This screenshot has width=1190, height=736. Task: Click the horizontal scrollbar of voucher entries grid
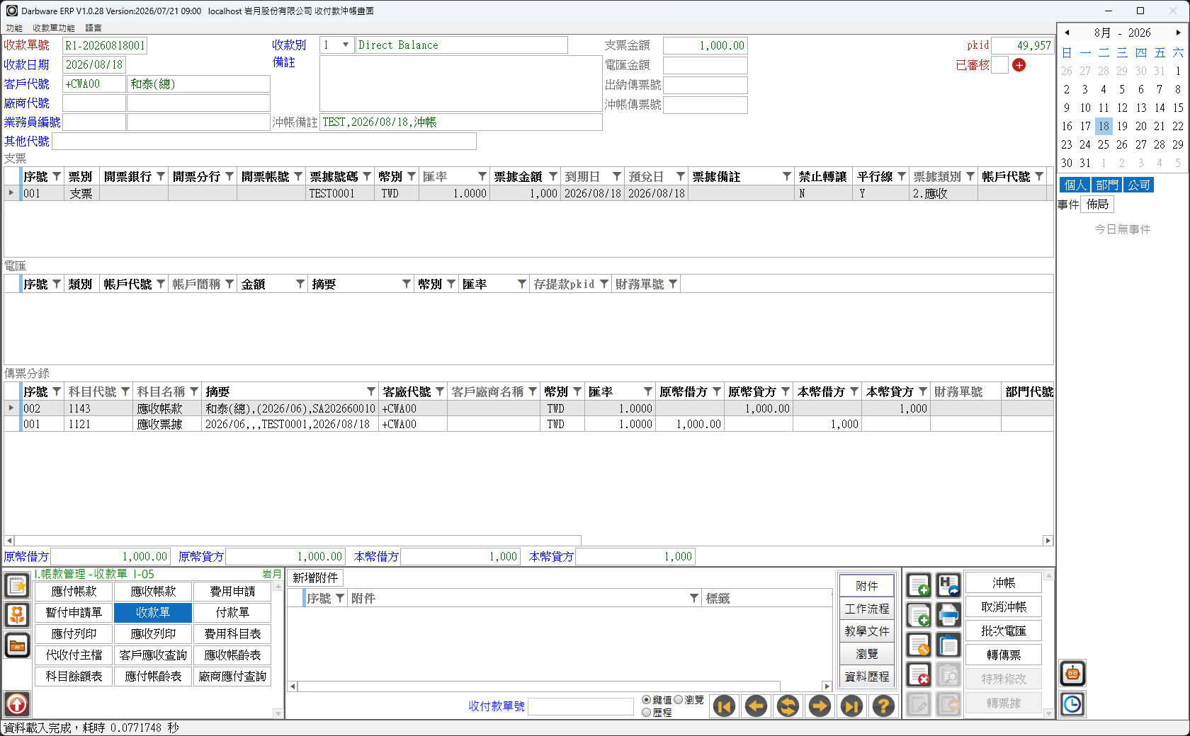pyautogui.click(x=528, y=540)
